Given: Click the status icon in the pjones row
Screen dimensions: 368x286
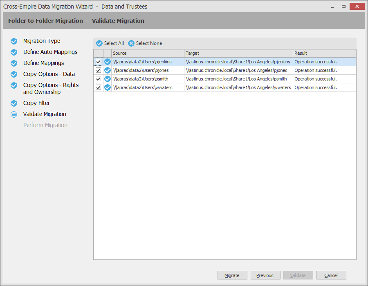Looking at the screenshot, I should click(x=108, y=70).
